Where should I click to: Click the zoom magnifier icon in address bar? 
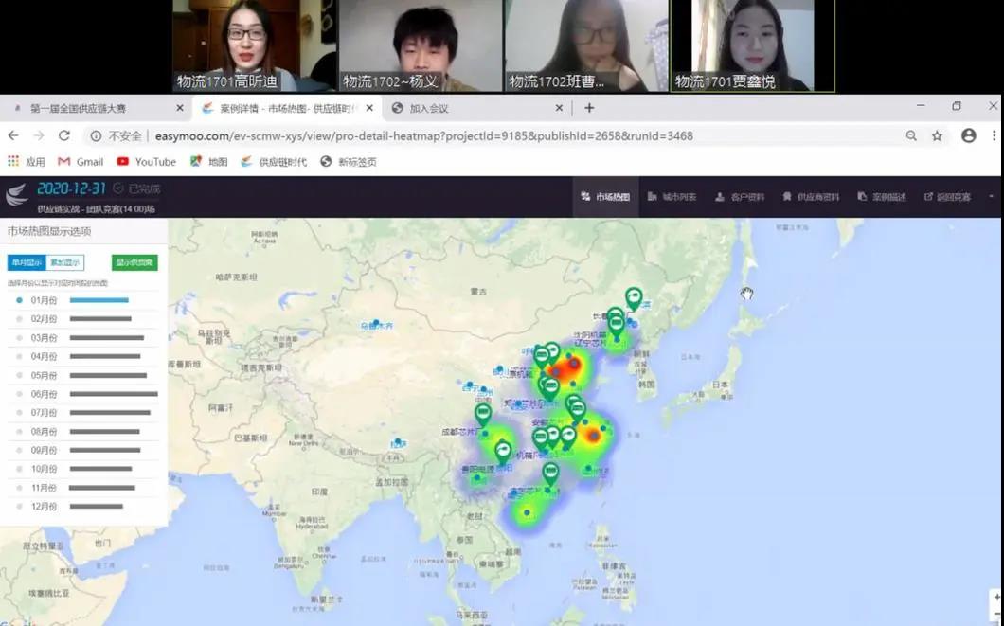click(911, 135)
